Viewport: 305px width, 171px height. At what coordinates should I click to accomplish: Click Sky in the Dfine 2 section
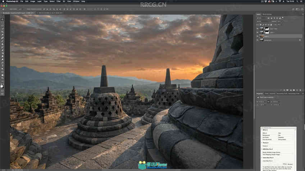[279, 135]
